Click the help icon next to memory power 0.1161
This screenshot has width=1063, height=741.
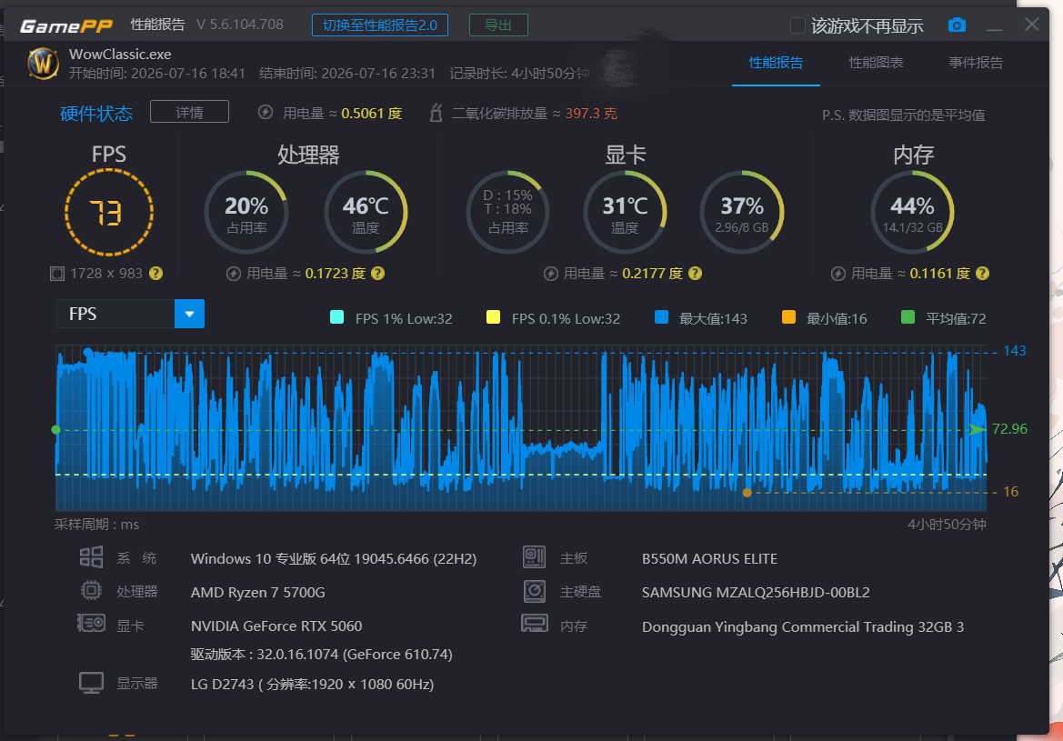pos(982,273)
